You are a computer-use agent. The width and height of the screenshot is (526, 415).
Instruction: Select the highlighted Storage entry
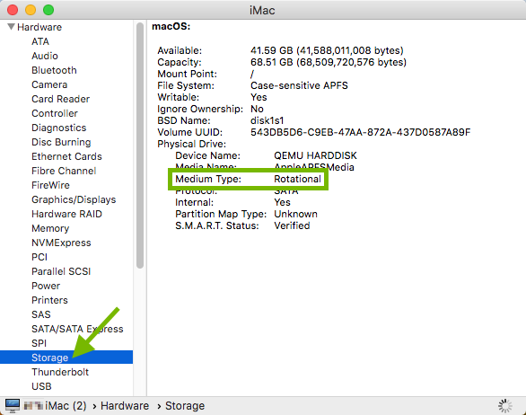pos(66,358)
